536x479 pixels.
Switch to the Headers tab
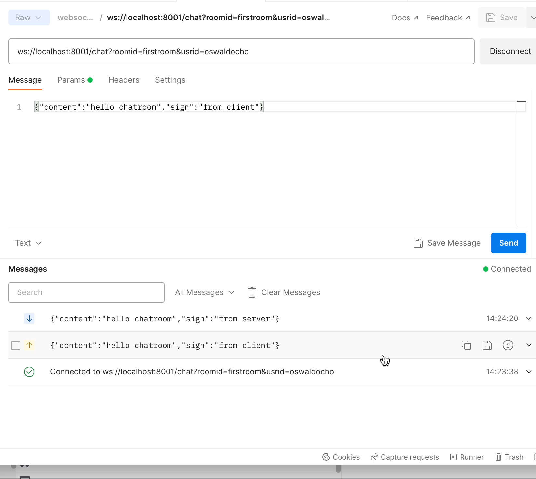point(124,80)
